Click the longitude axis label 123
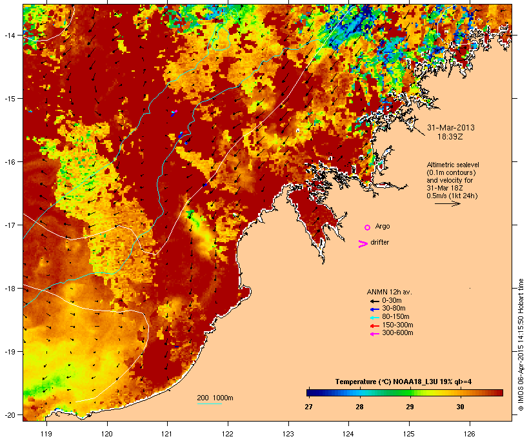 [288, 434]
